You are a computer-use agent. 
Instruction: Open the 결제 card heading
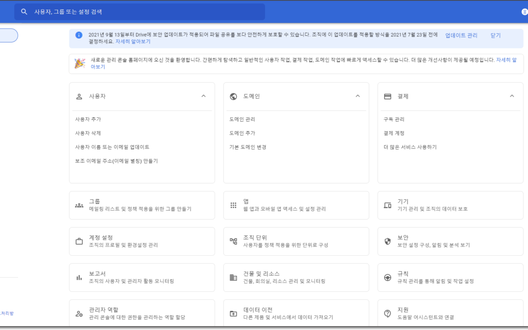pos(403,96)
